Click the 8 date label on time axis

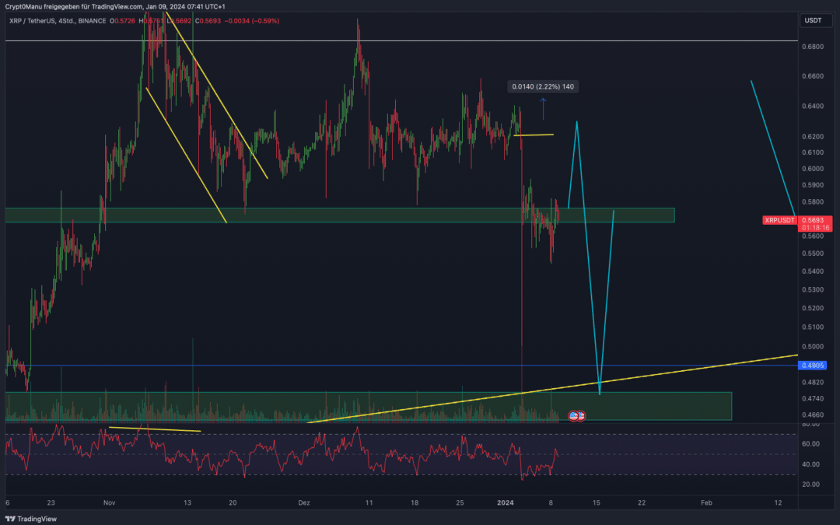click(x=551, y=502)
